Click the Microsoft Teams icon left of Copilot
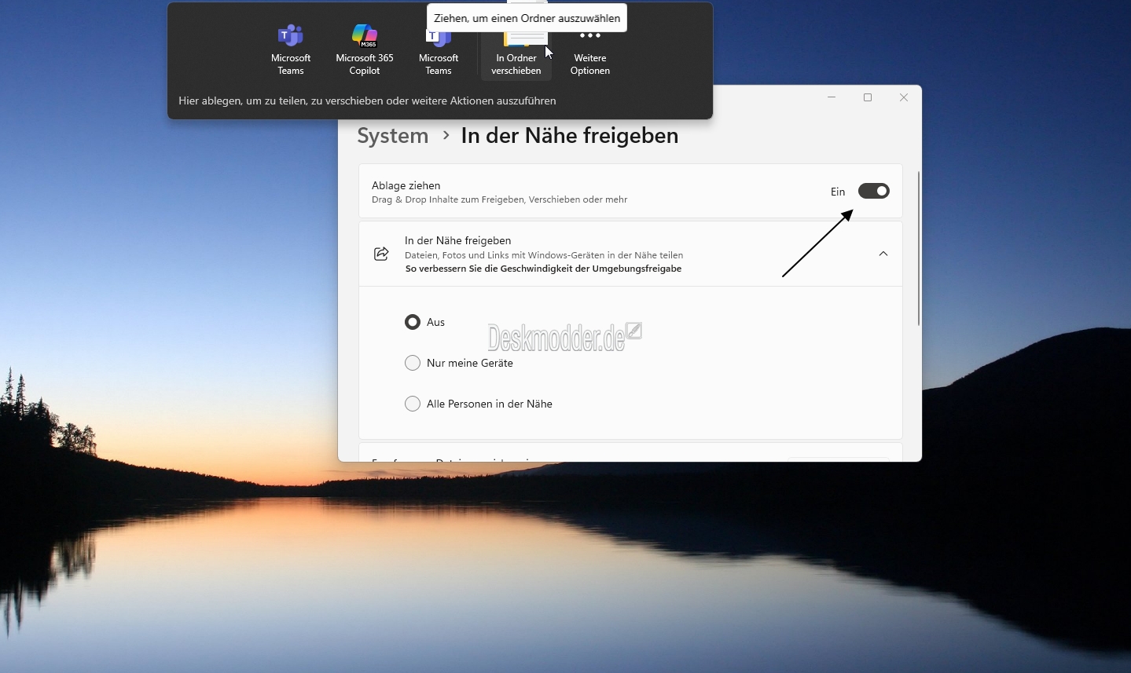 (291, 37)
